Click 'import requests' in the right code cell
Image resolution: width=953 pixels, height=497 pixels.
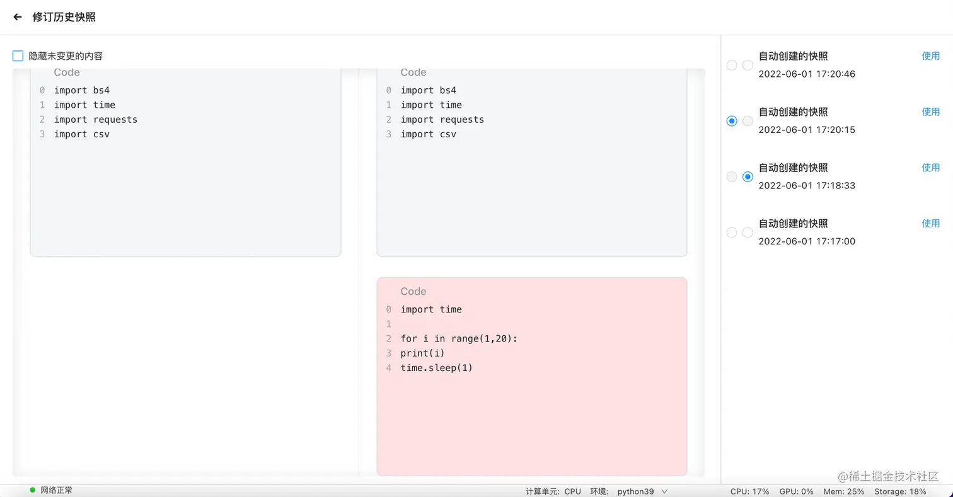click(x=442, y=120)
